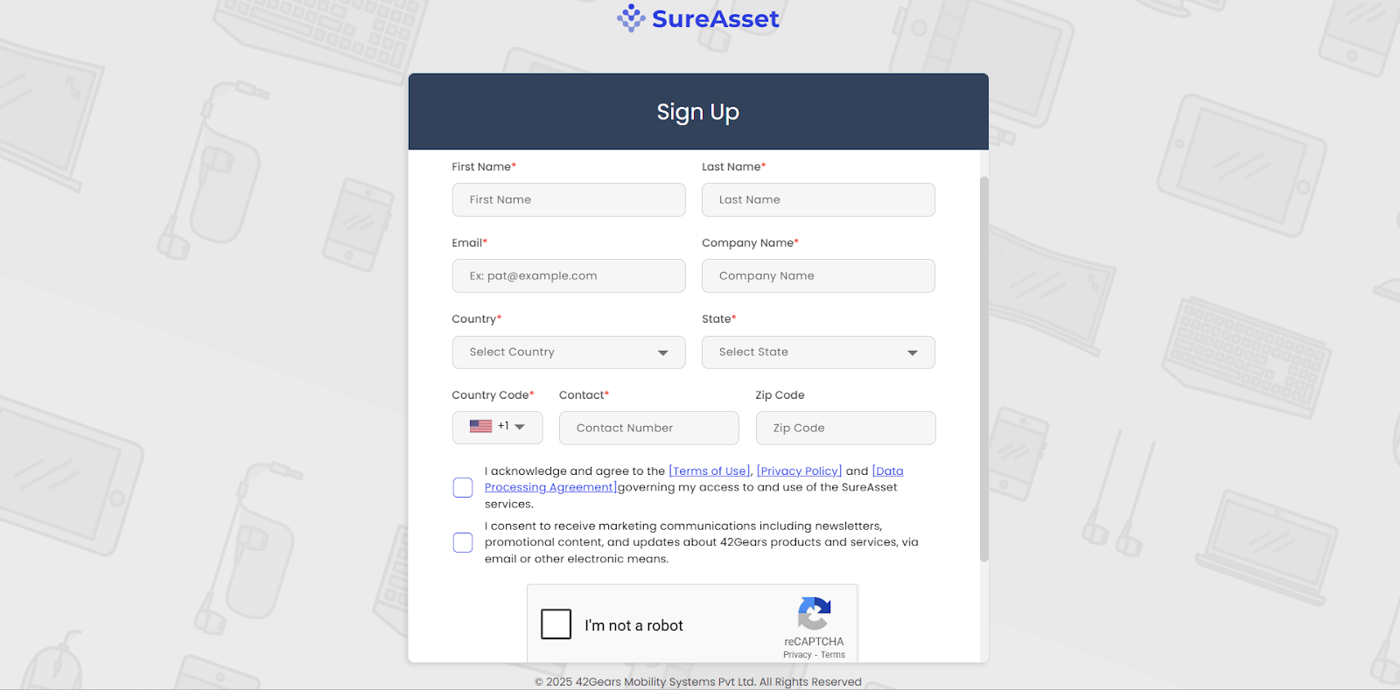The width and height of the screenshot is (1400, 690).
Task: Tick the I'm not a robot checkbox
Action: (556, 624)
